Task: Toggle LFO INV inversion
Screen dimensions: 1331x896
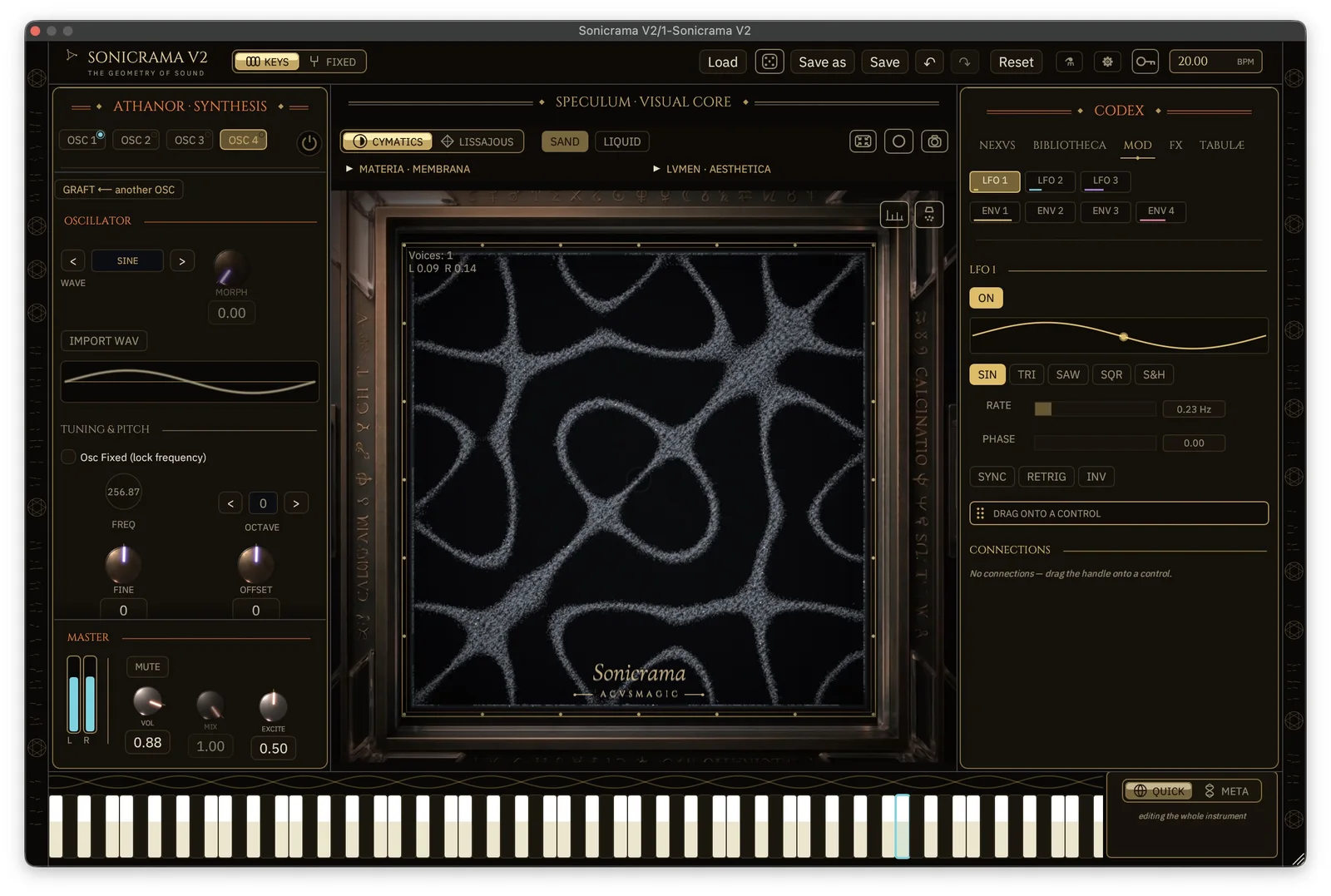Action: coord(1096,477)
